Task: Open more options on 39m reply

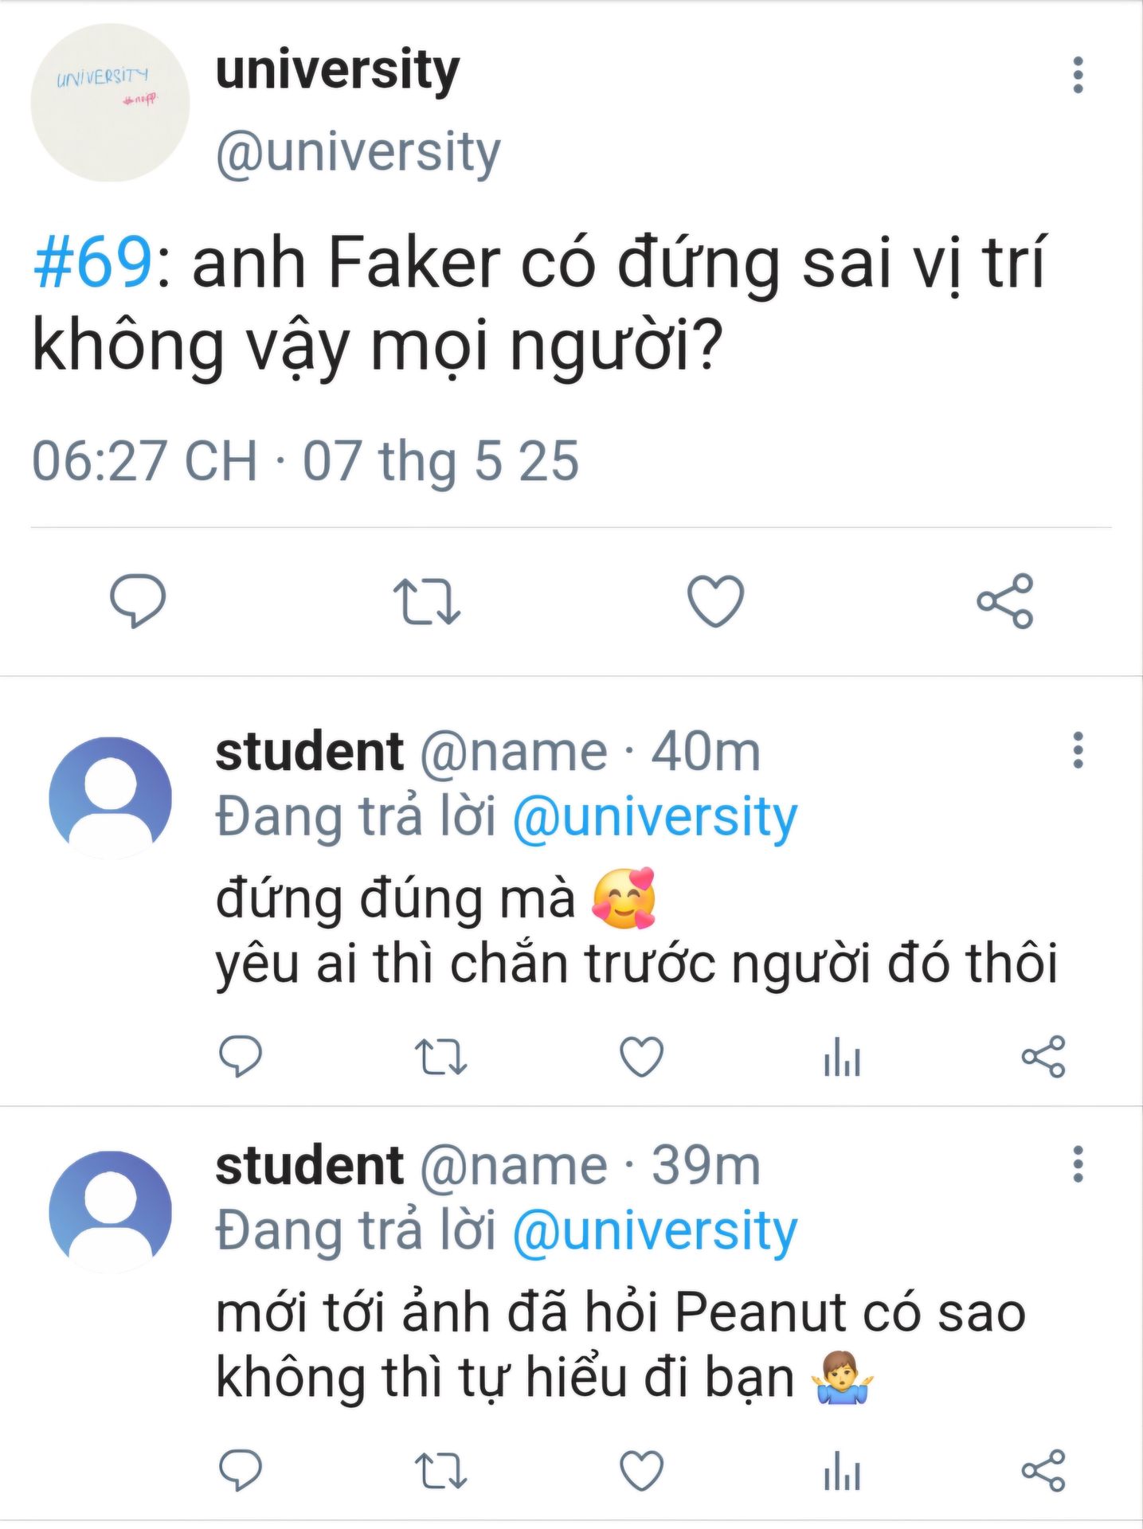Action: pyautogui.click(x=1078, y=1164)
